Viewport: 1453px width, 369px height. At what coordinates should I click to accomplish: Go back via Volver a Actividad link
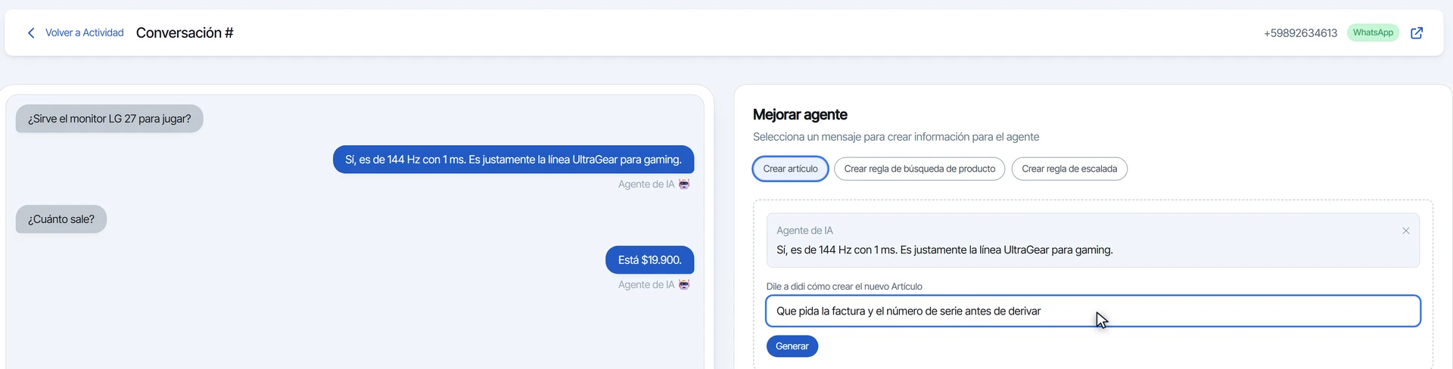point(84,33)
